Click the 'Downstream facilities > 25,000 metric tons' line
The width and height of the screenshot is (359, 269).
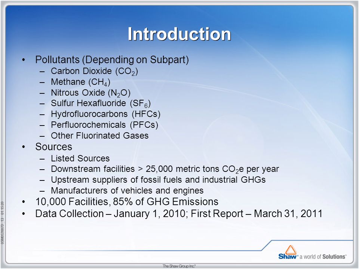tap(165, 169)
